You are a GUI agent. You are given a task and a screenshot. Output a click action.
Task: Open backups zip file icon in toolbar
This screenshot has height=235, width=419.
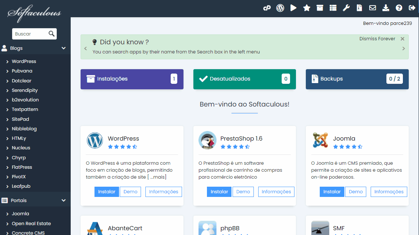359,8
